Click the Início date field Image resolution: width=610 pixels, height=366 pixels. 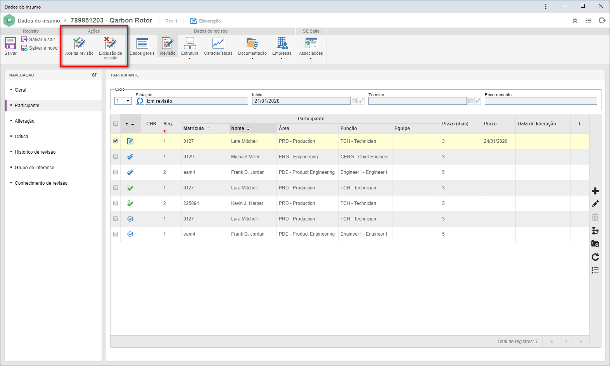[x=301, y=101]
